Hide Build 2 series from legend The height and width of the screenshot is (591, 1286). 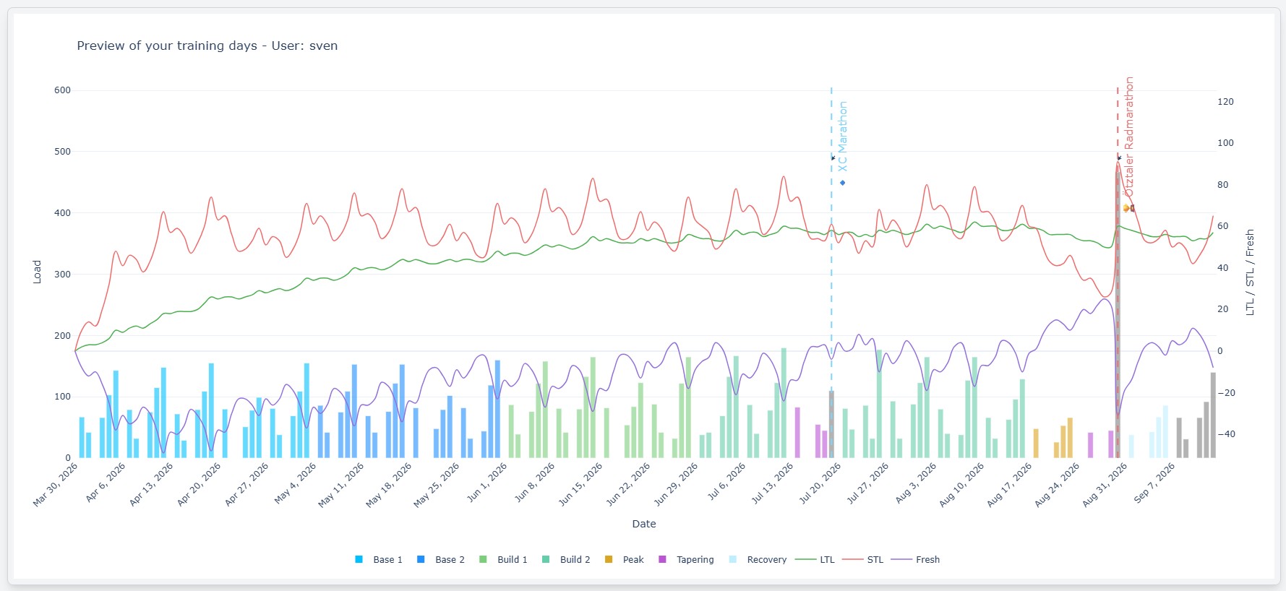567,559
